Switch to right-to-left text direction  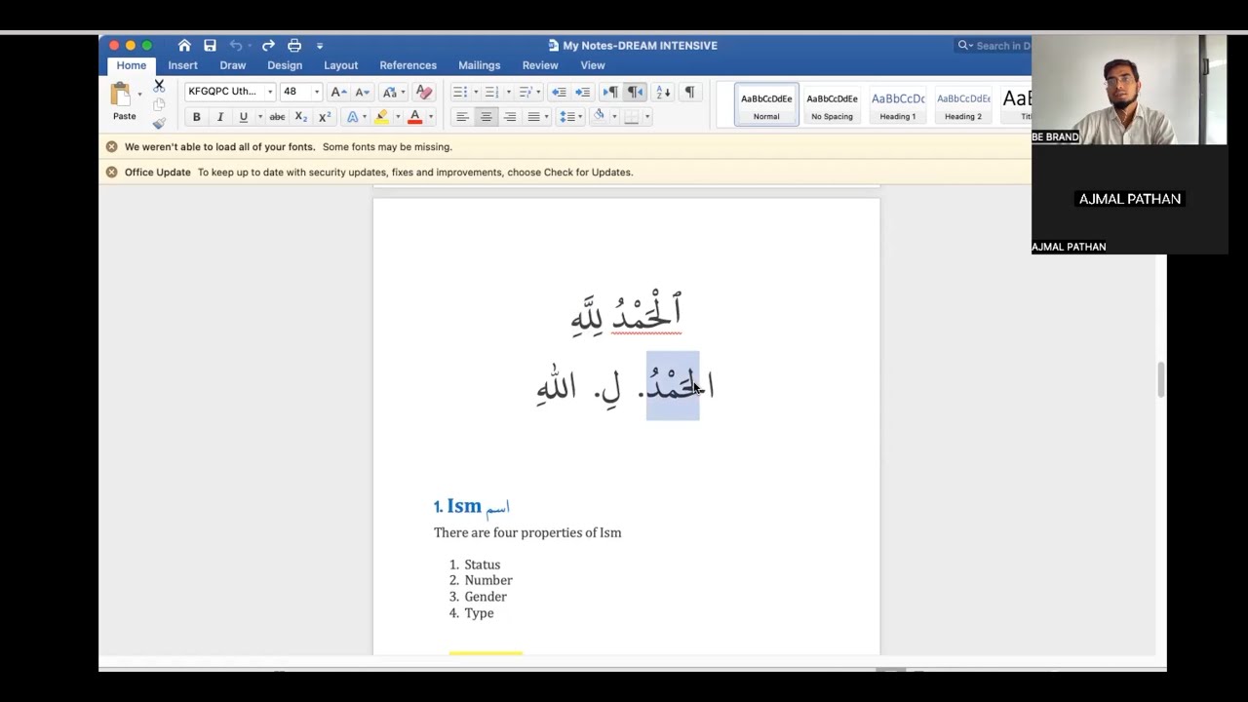click(635, 92)
